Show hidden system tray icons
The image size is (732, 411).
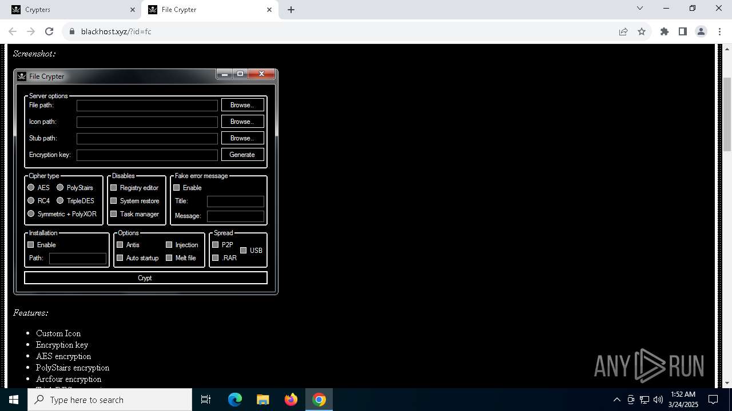[x=616, y=400]
